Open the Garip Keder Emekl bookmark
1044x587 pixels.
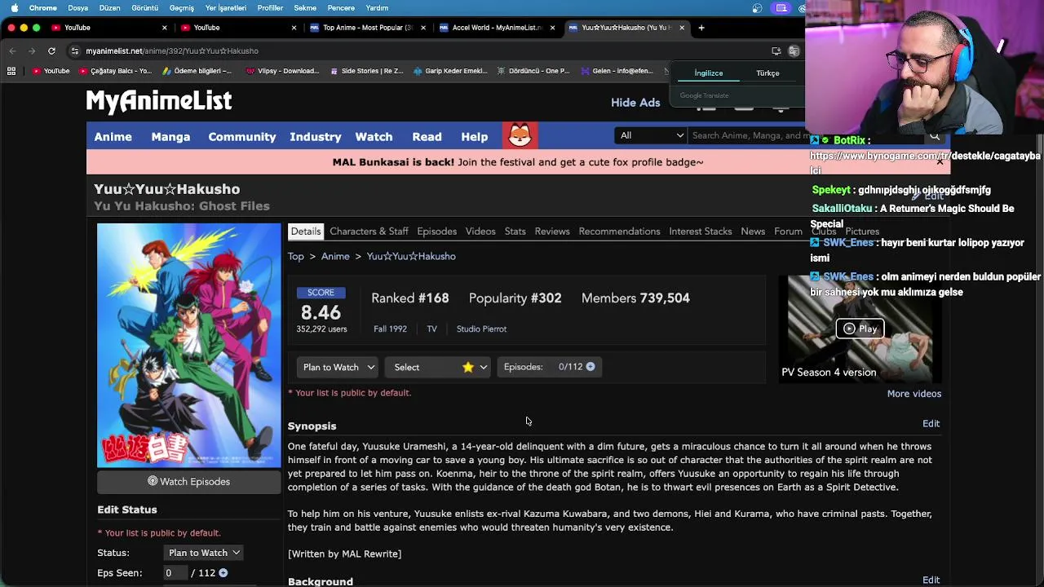click(x=450, y=71)
